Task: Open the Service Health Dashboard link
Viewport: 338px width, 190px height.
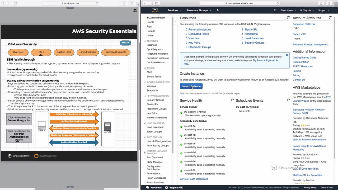Action: 194,179
